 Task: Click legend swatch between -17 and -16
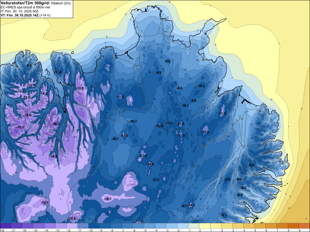click(17, 226)
